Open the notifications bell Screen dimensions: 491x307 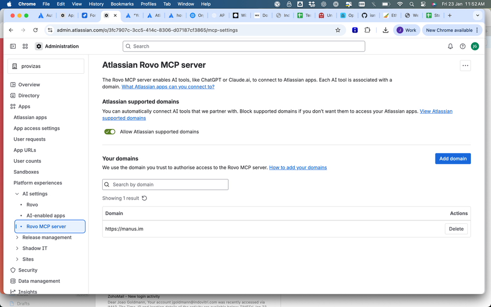450,46
